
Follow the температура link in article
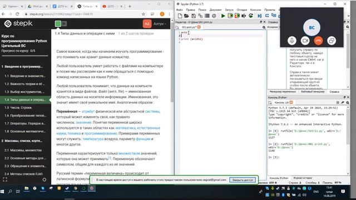(x=93, y=139)
